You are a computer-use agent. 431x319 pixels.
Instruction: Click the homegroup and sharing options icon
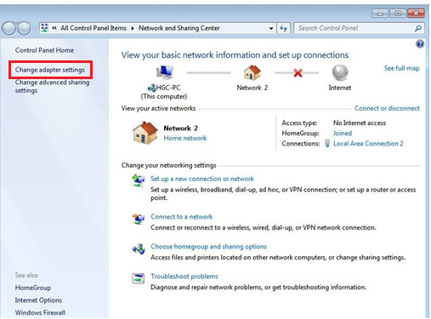pyautogui.click(x=139, y=248)
